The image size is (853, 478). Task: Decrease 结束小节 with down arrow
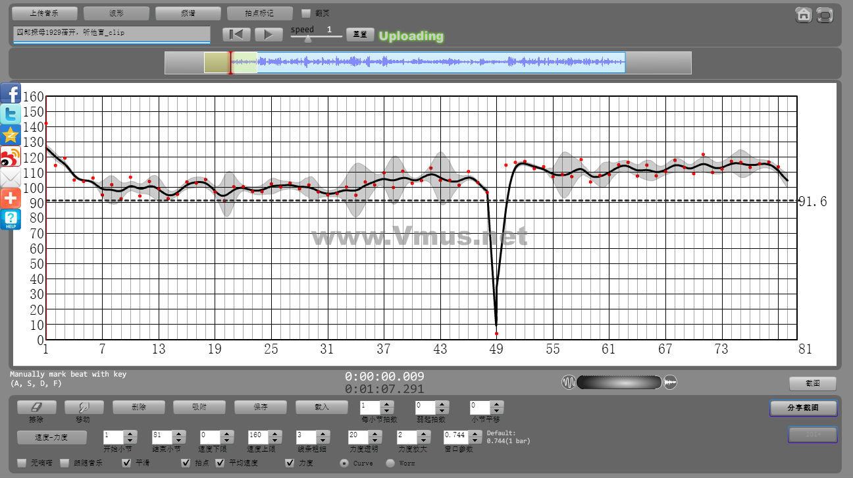click(x=178, y=440)
